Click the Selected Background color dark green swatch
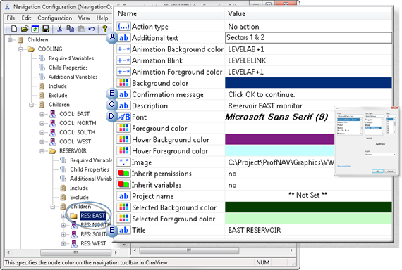Image resolution: width=402 pixels, height=270 pixels. tap(308, 207)
